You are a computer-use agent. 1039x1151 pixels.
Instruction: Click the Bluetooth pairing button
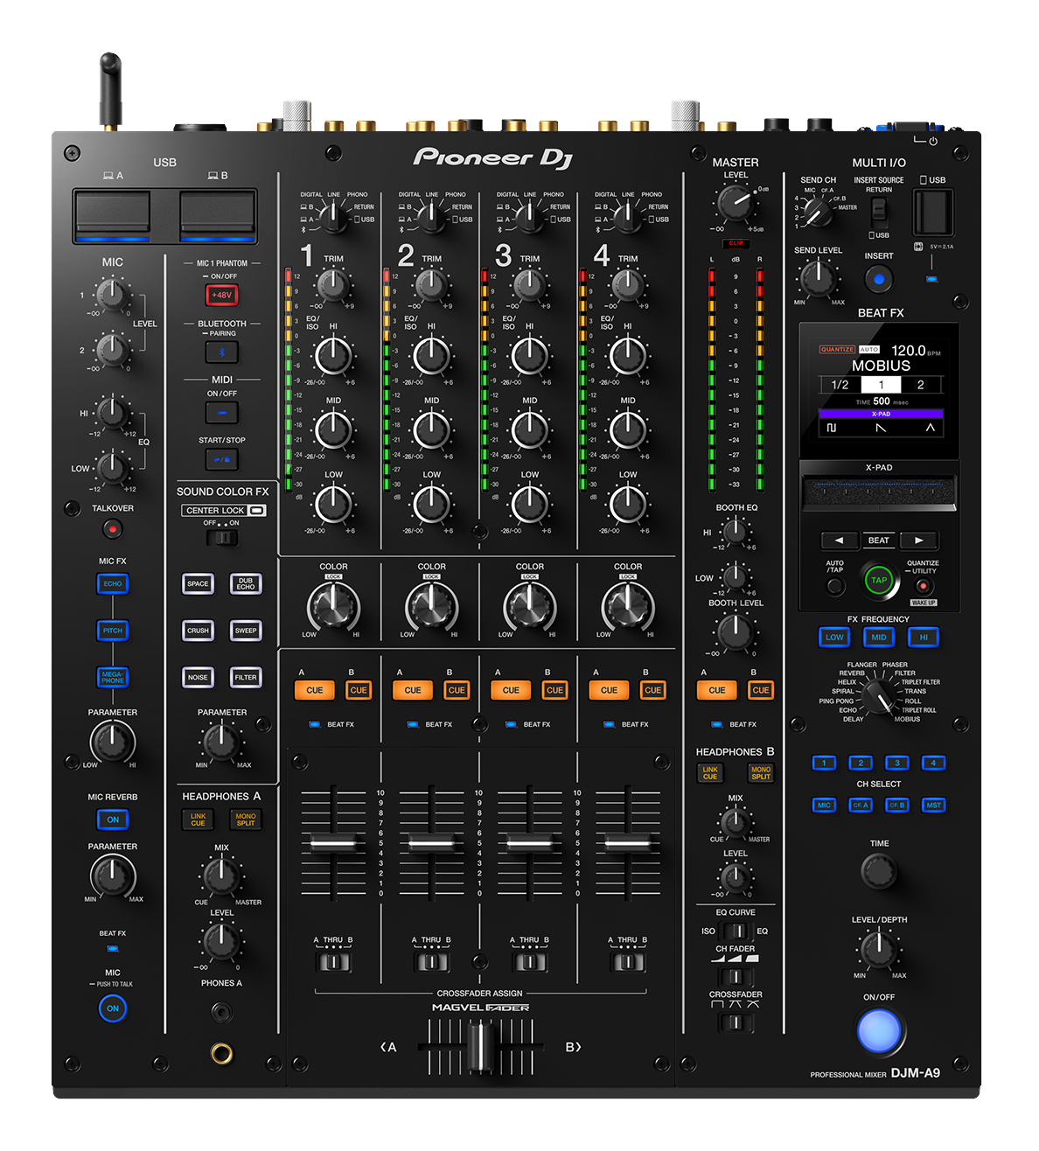pos(222,352)
